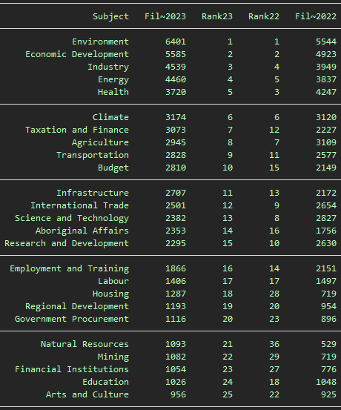
Task: Select the Mining row label
Action: point(113,357)
